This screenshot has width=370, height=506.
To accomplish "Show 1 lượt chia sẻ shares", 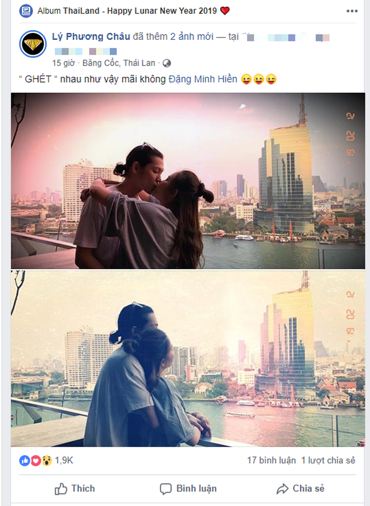I will [x=328, y=460].
